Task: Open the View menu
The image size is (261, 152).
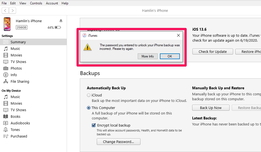Action: tap(23, 3)
